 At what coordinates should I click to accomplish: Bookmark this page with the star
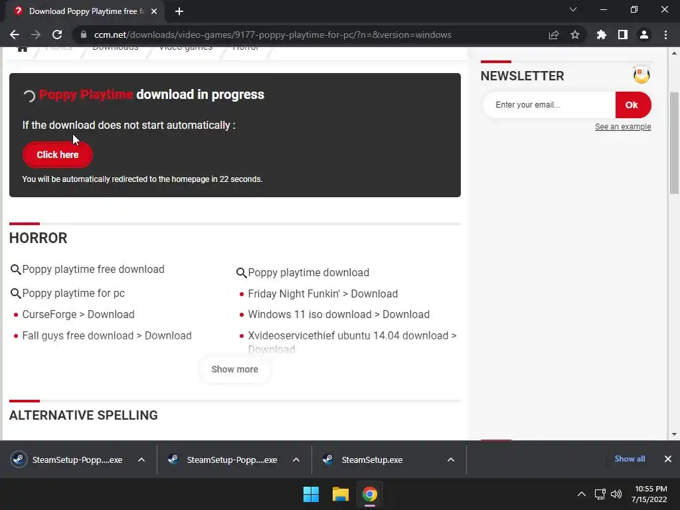(575, 35)
